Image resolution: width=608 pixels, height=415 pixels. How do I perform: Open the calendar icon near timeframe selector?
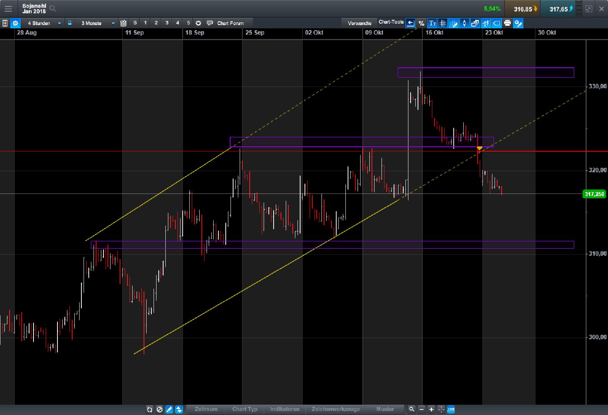(123, 23)
